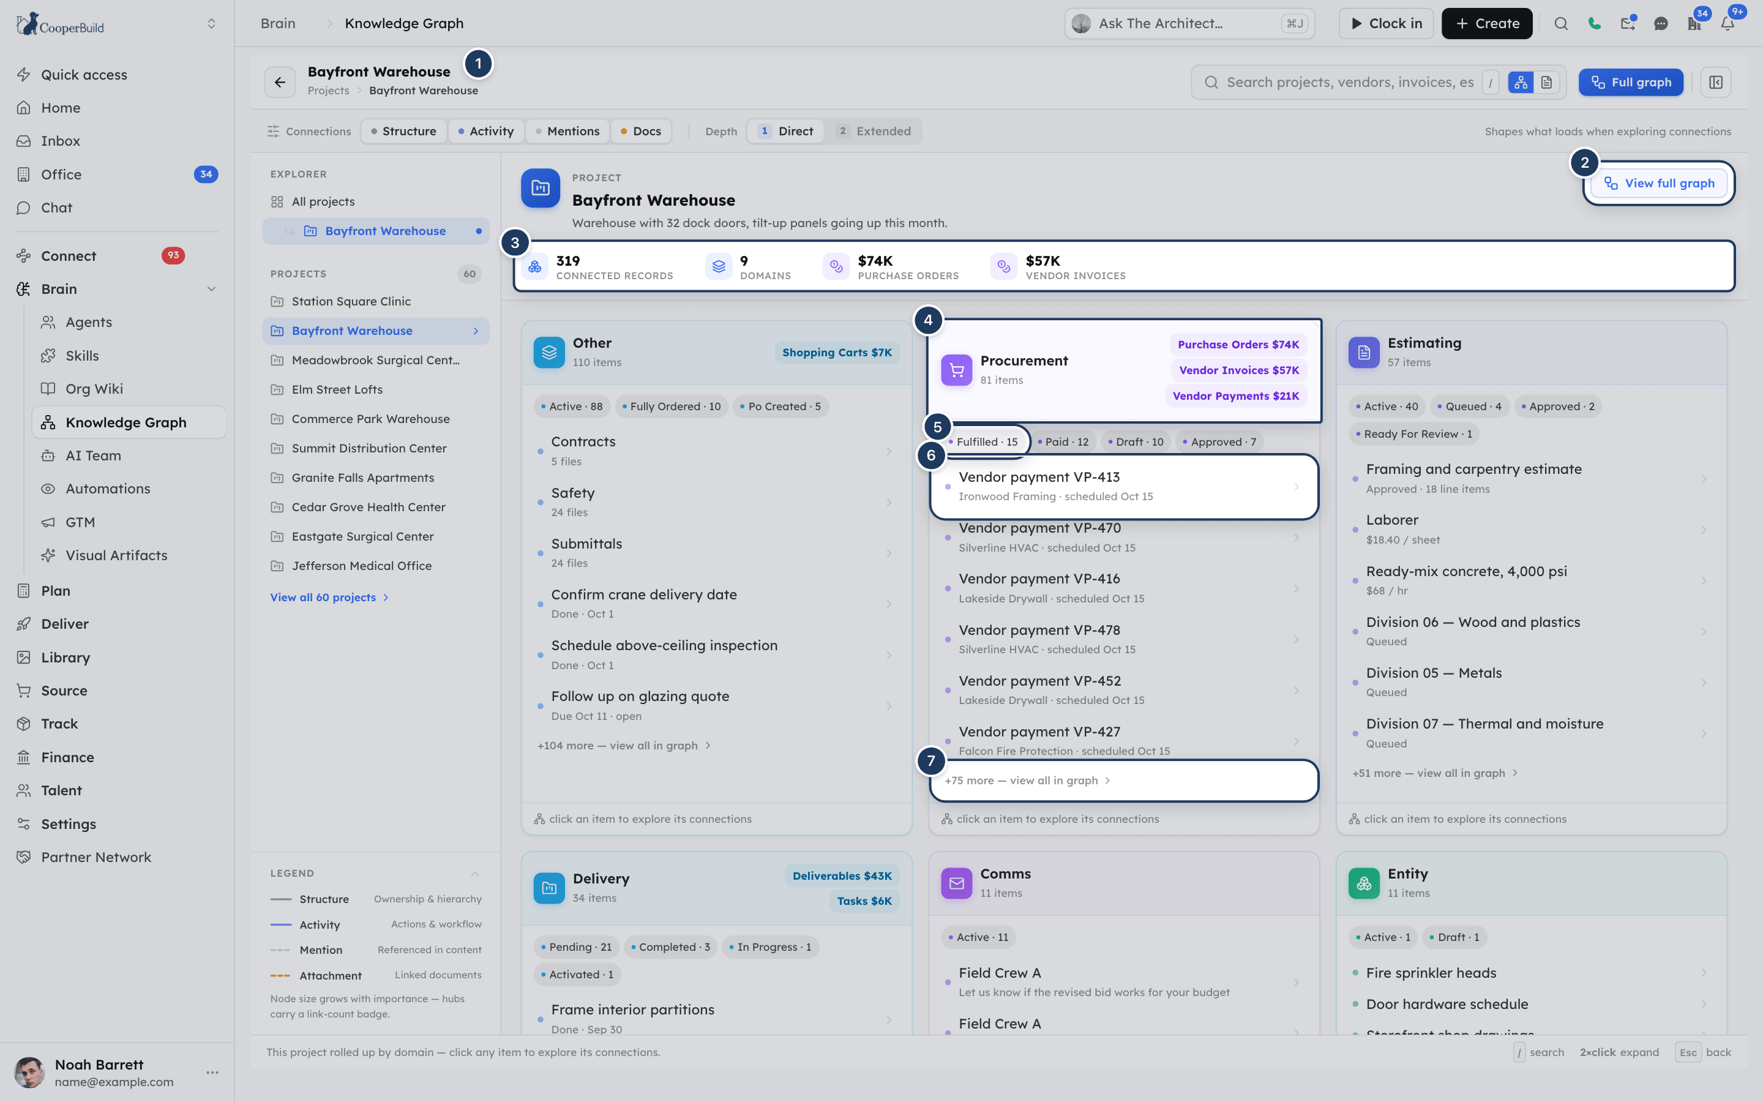Collapse the Brain sidebar section

211,290
